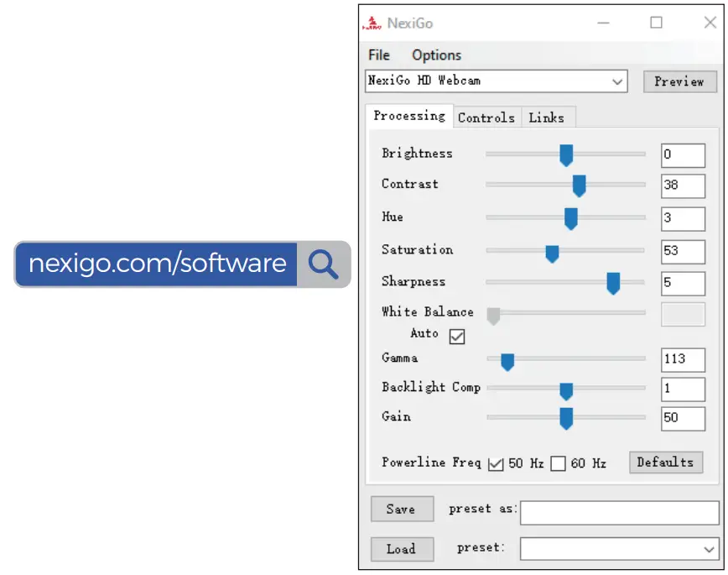Switch to the Links tab
This screenshot has width=728, height=575.
point(547,118)
